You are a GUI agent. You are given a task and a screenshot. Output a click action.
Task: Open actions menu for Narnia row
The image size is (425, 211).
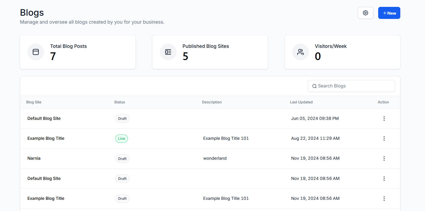point(384,158)
